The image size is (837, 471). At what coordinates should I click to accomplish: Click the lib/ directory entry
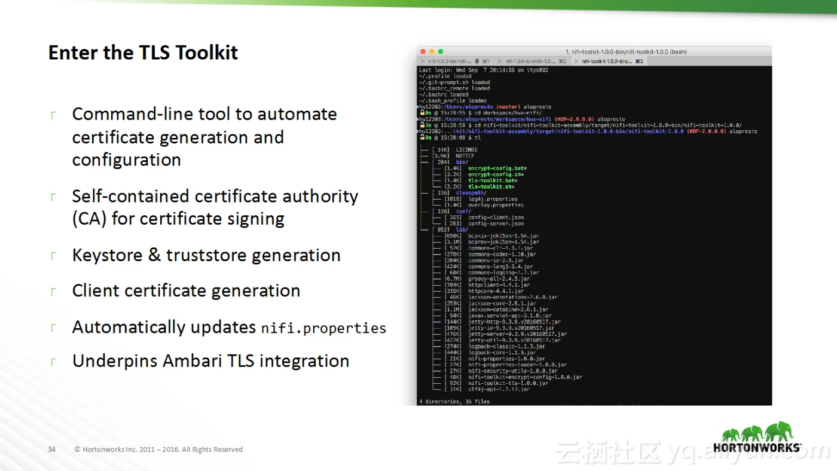462,230
